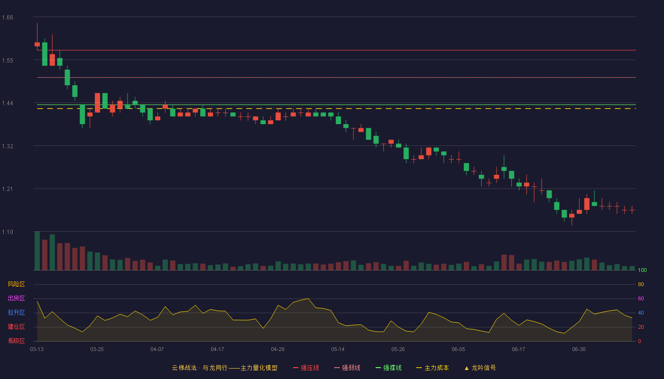This screenshot has height=379, width=664.
Task: Click the 1.32 price axis label
Action: tap(8, 146)
